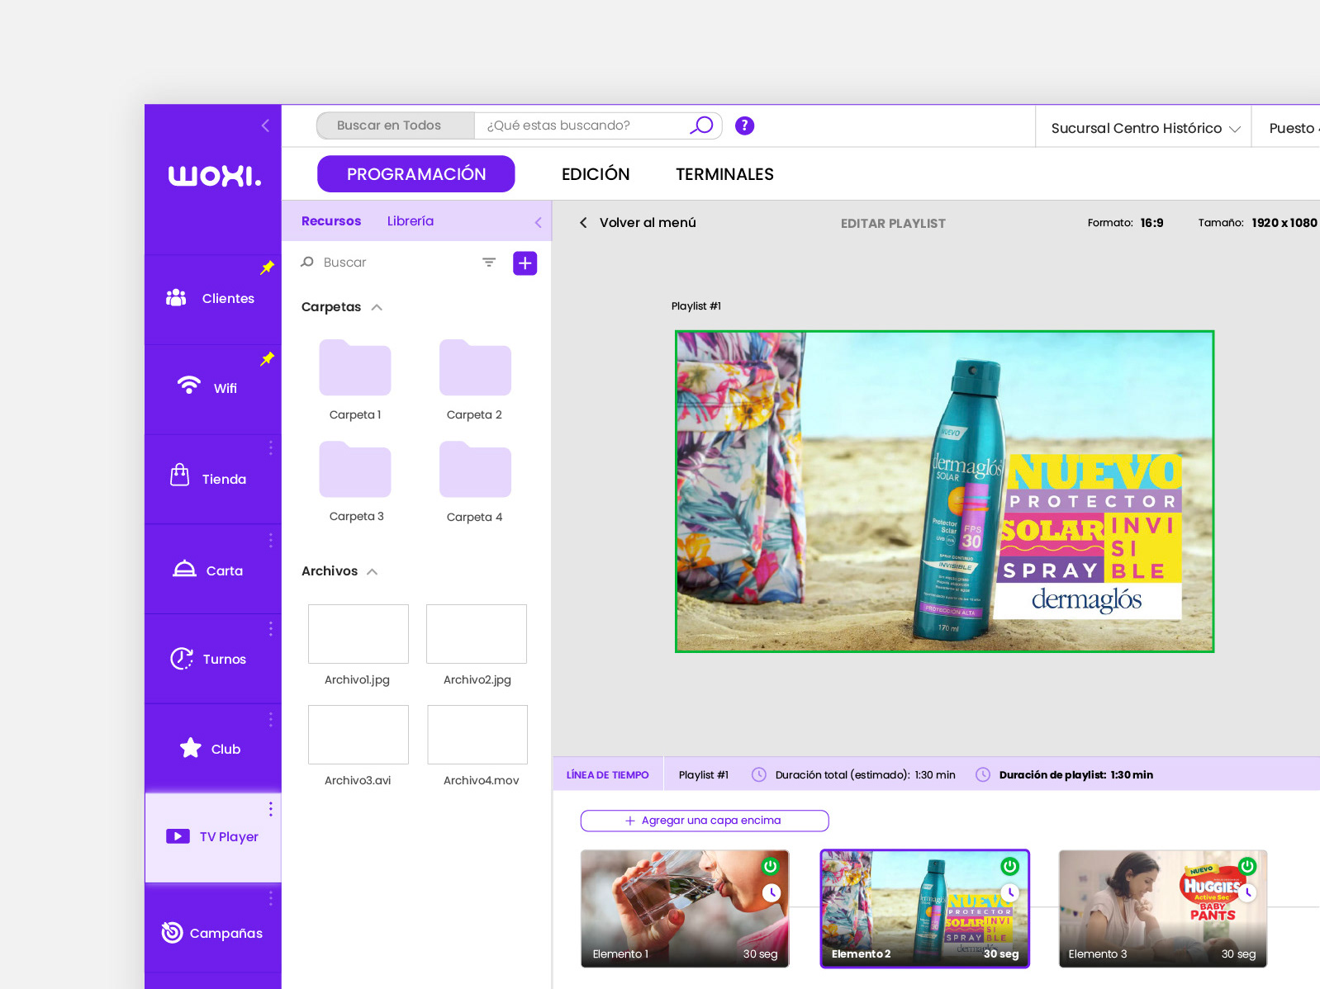Open the TV Player options dots
Screen dimensions: 1320x989
[270, 809]
